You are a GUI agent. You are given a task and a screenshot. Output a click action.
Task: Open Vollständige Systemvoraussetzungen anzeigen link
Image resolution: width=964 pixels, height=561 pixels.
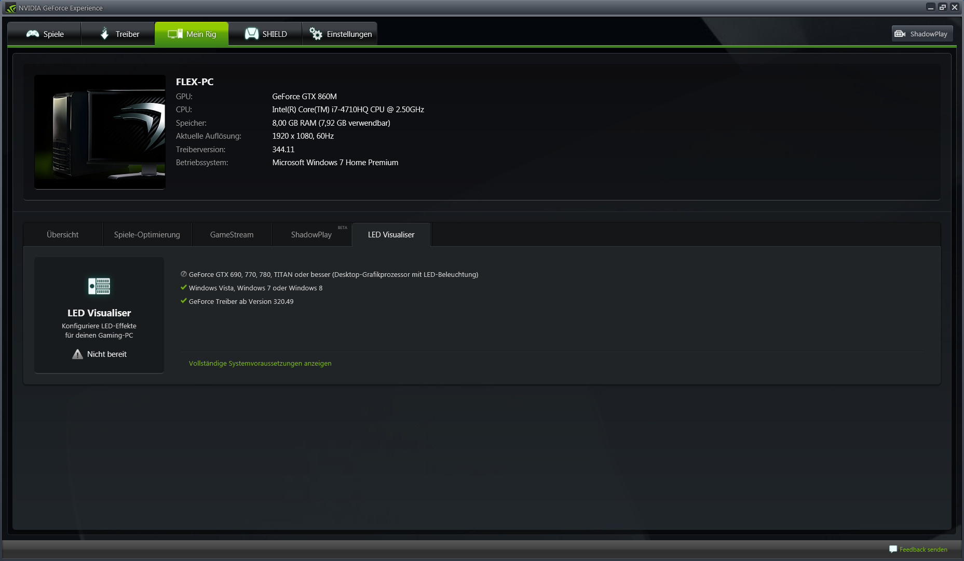point(260,364)
